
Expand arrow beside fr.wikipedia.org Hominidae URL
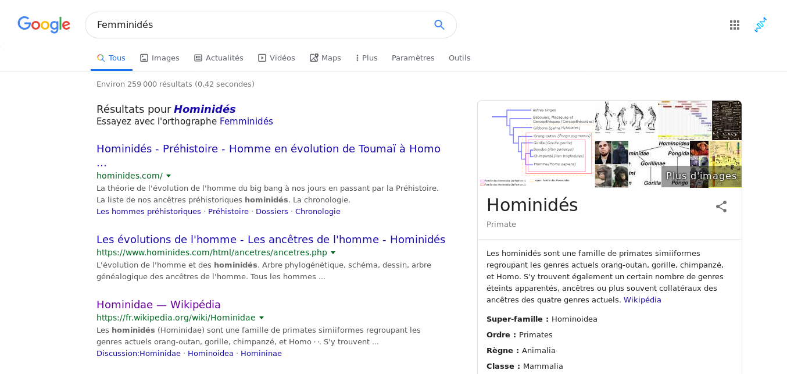tap(262, 318)
